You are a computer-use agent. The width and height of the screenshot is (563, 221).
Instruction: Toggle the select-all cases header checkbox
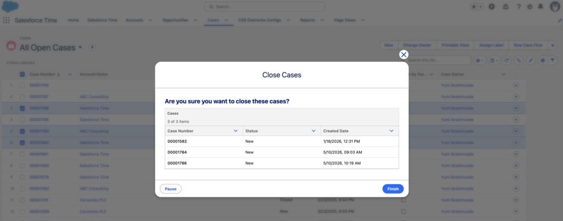(22, 74)
